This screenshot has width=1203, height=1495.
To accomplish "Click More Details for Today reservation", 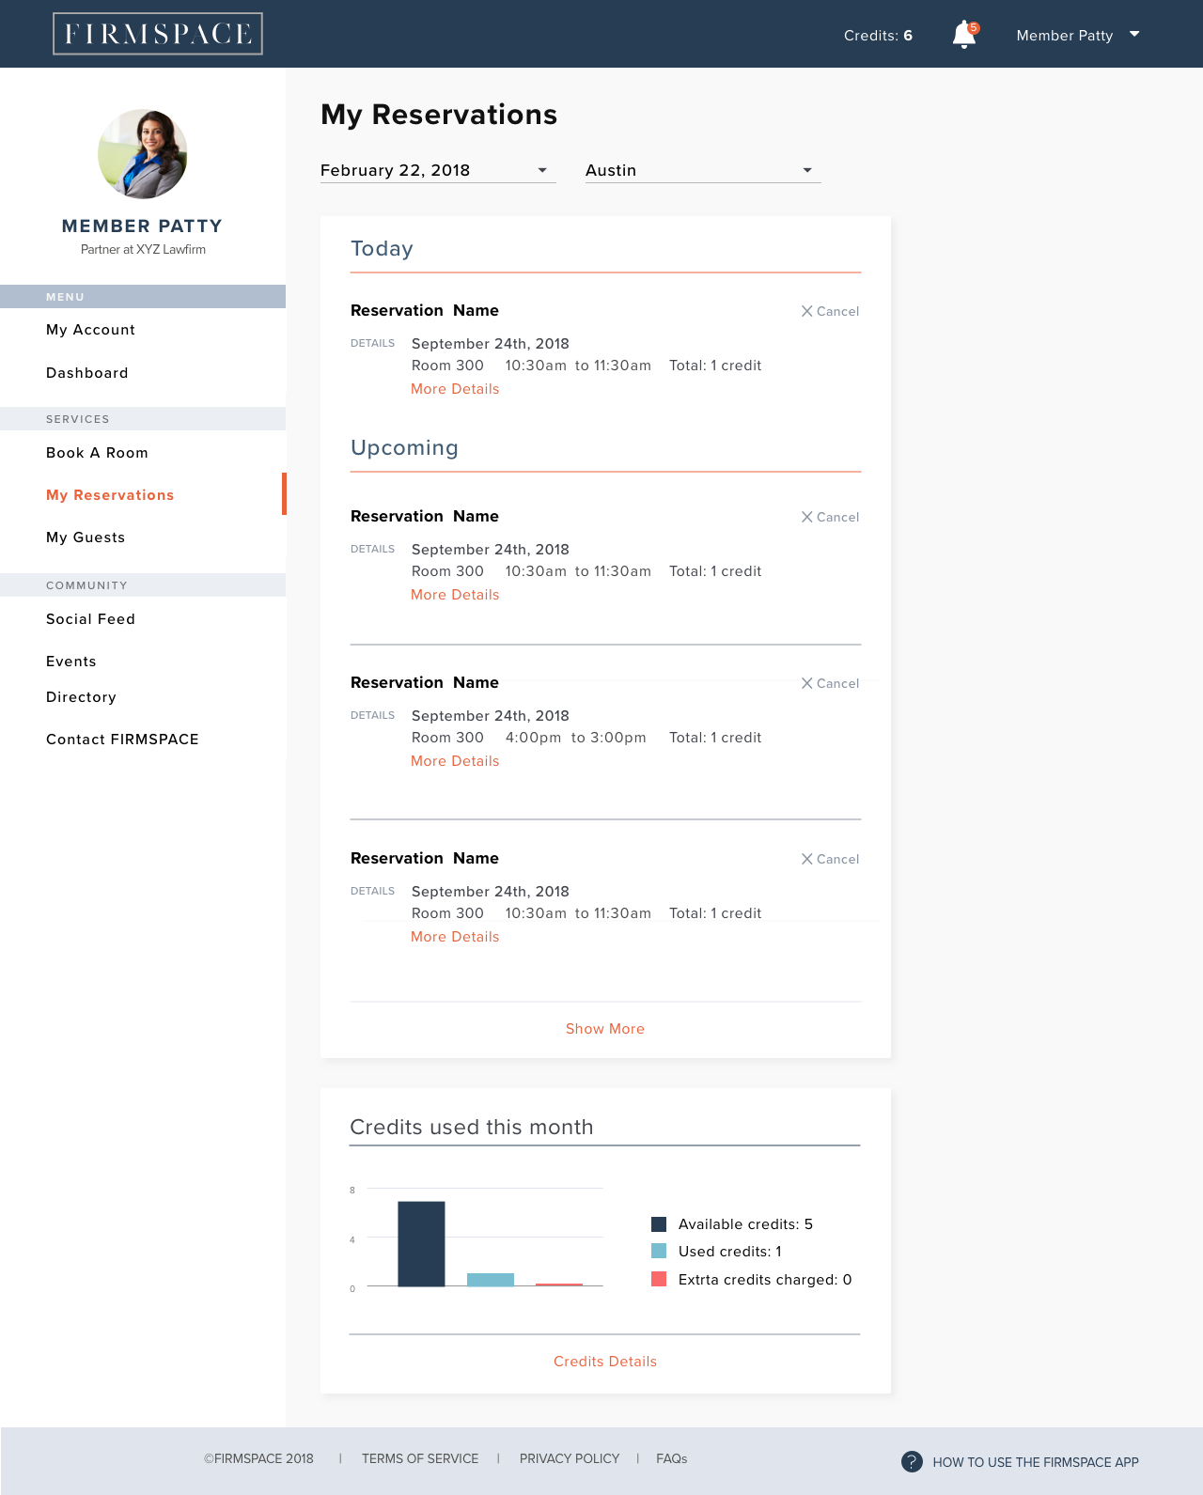I will 455,389.
